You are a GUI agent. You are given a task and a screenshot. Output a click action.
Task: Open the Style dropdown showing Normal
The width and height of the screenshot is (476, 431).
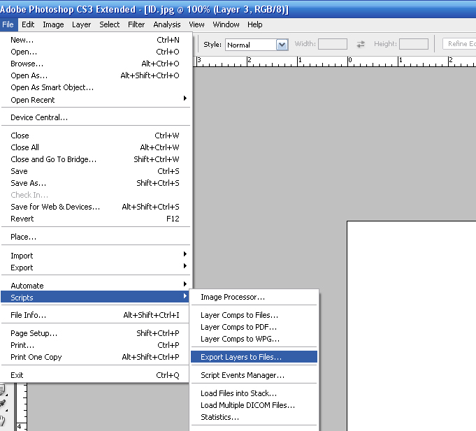pyautogui.click(x=257, y=45)
